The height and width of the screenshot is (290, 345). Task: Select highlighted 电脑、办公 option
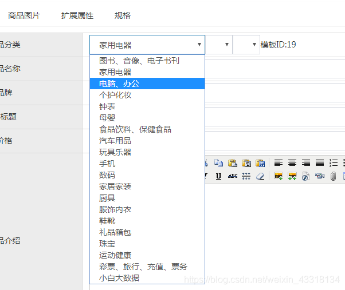(x=147, y=84)
